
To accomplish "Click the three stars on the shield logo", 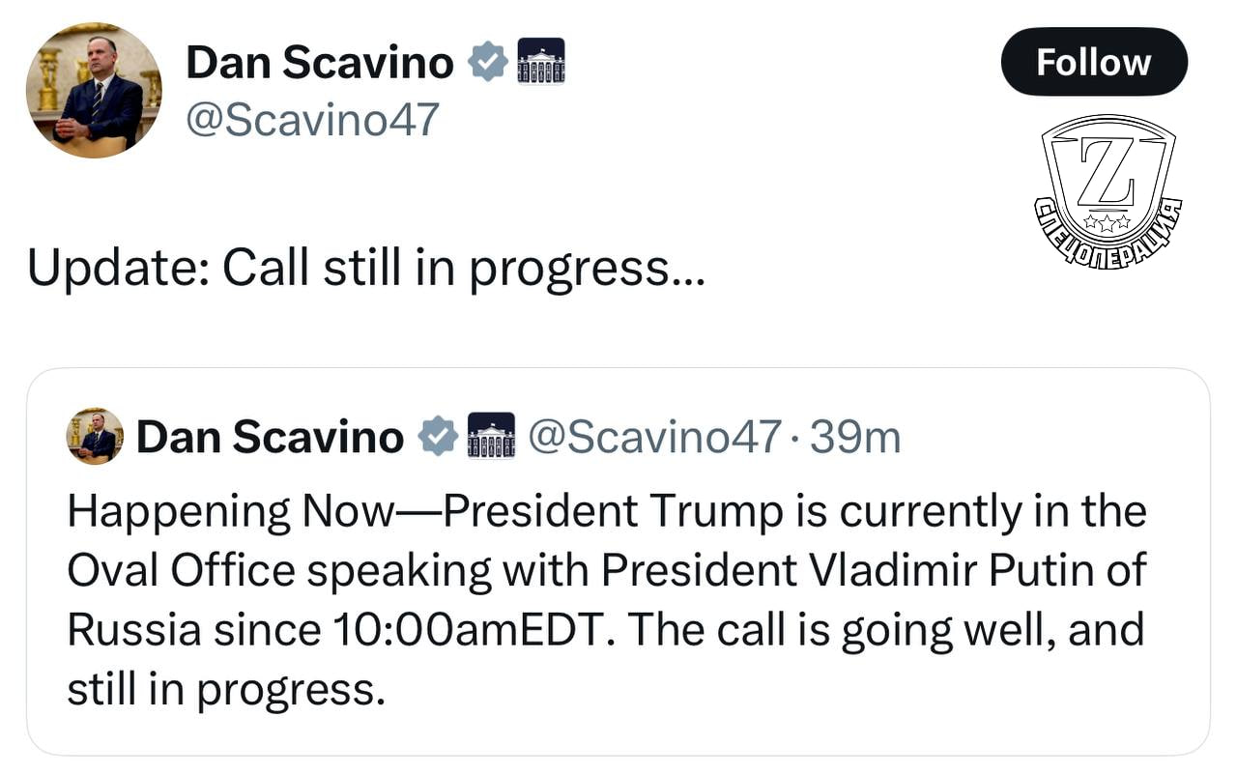I will [x=1107, y=221].
